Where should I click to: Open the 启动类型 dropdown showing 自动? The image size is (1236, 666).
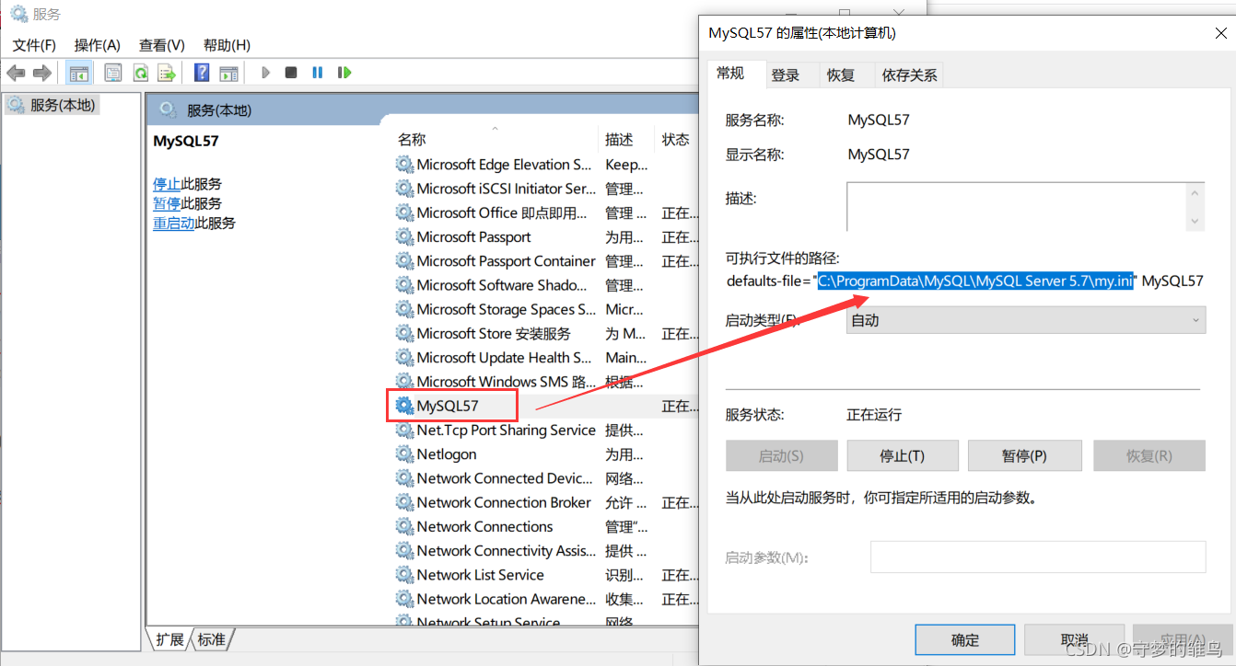[x=1026, y=320]
